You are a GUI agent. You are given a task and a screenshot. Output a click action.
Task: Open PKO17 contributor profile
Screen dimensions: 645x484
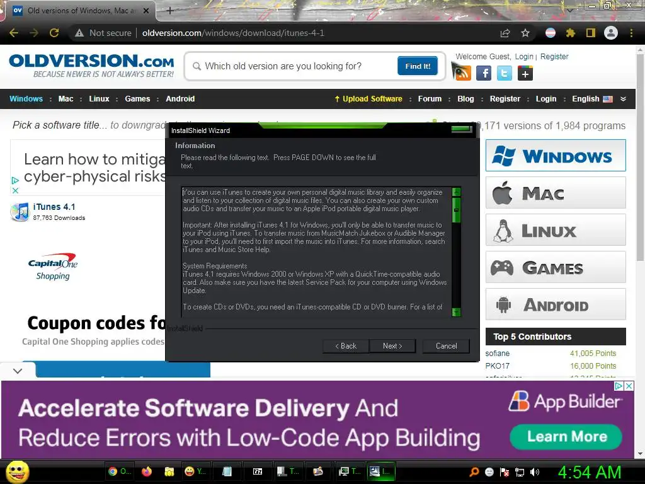coord(498,366)
